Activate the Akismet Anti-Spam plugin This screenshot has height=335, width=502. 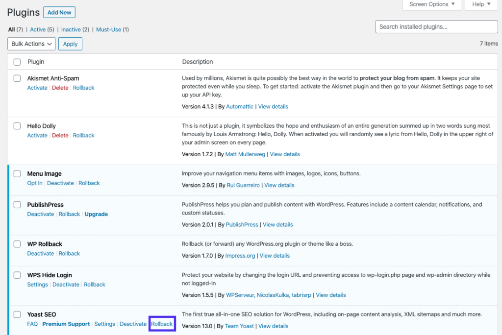(x=37, y=88)
